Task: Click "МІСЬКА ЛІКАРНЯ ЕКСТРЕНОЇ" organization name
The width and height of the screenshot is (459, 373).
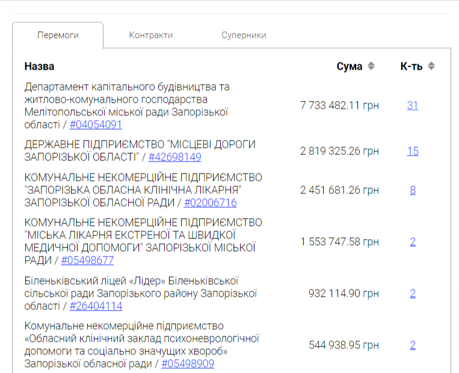Action: [143, 241]
